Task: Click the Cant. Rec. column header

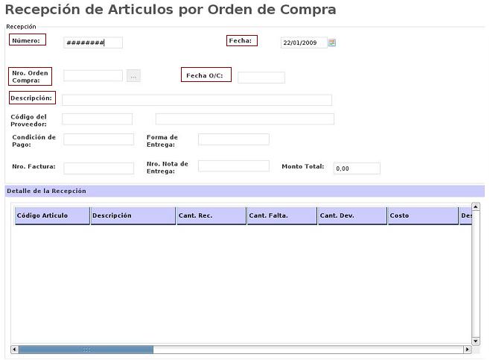Action: coord(211,215)
